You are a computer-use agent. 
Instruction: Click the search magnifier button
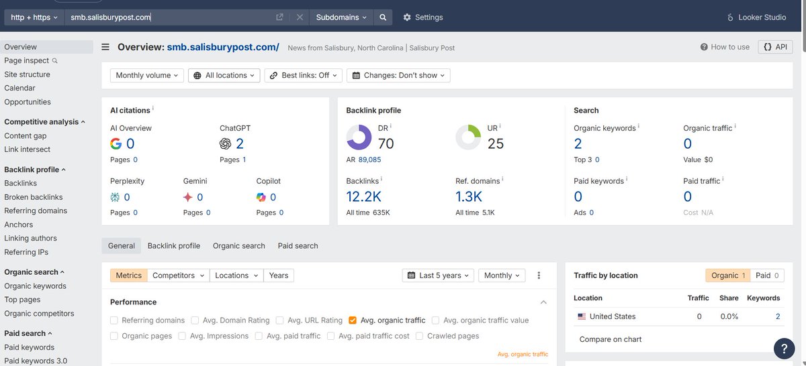pos(383,17)
